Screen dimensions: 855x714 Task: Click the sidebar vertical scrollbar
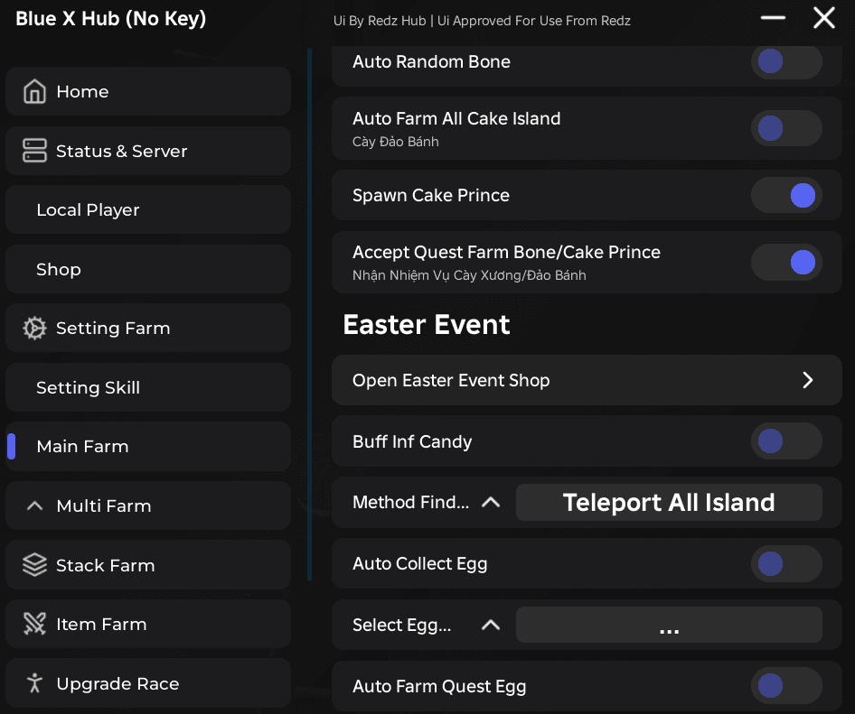coord(310,316)
